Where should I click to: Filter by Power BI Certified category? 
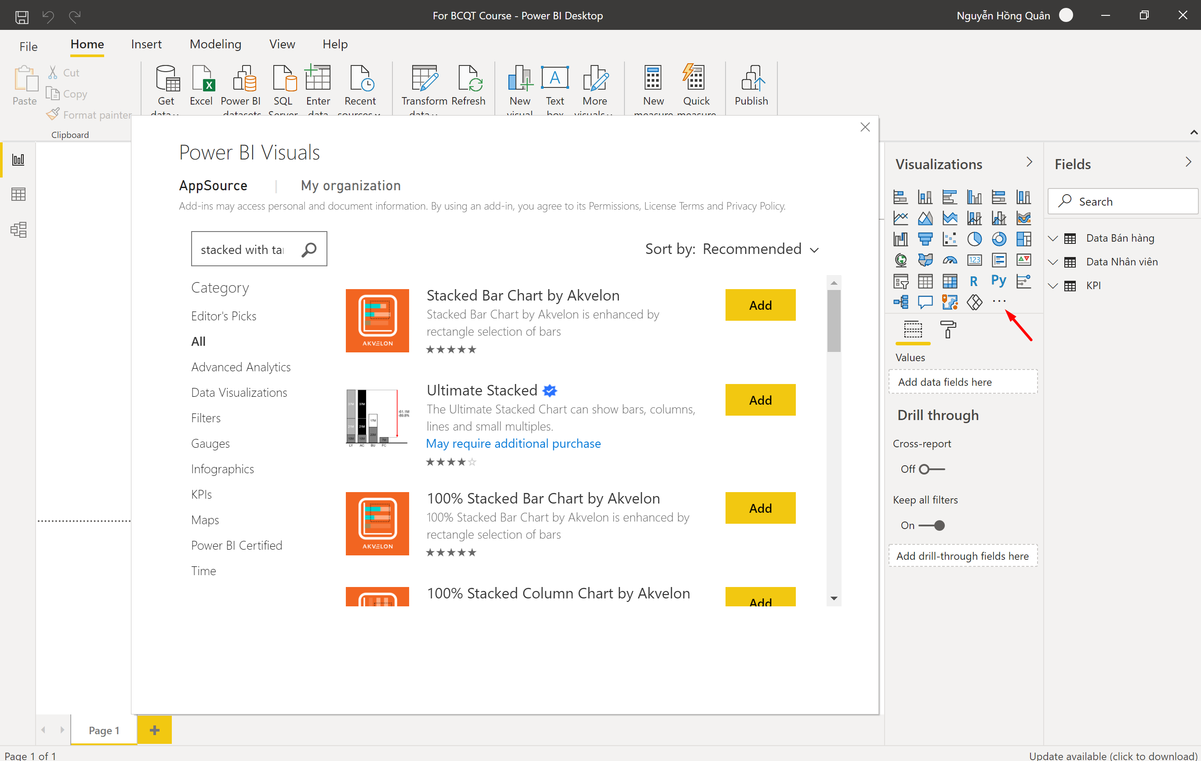click(236, 546)
